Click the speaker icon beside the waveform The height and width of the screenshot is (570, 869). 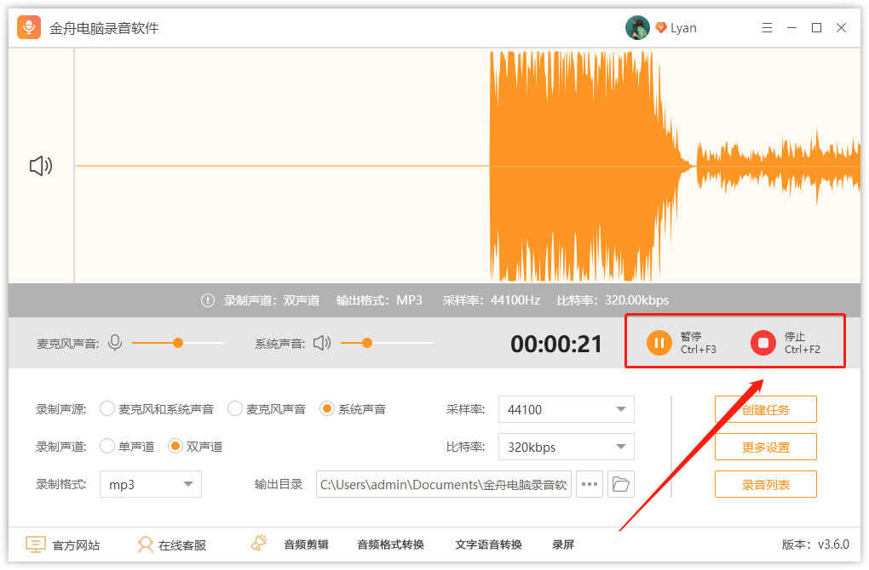coord(40,165)
